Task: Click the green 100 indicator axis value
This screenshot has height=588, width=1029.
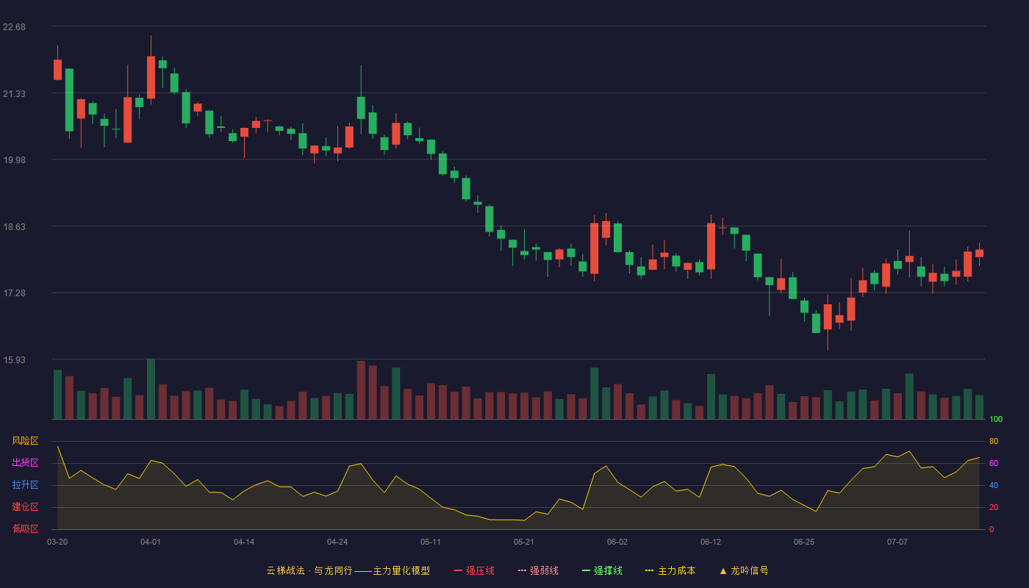Action: coord(996,419)
